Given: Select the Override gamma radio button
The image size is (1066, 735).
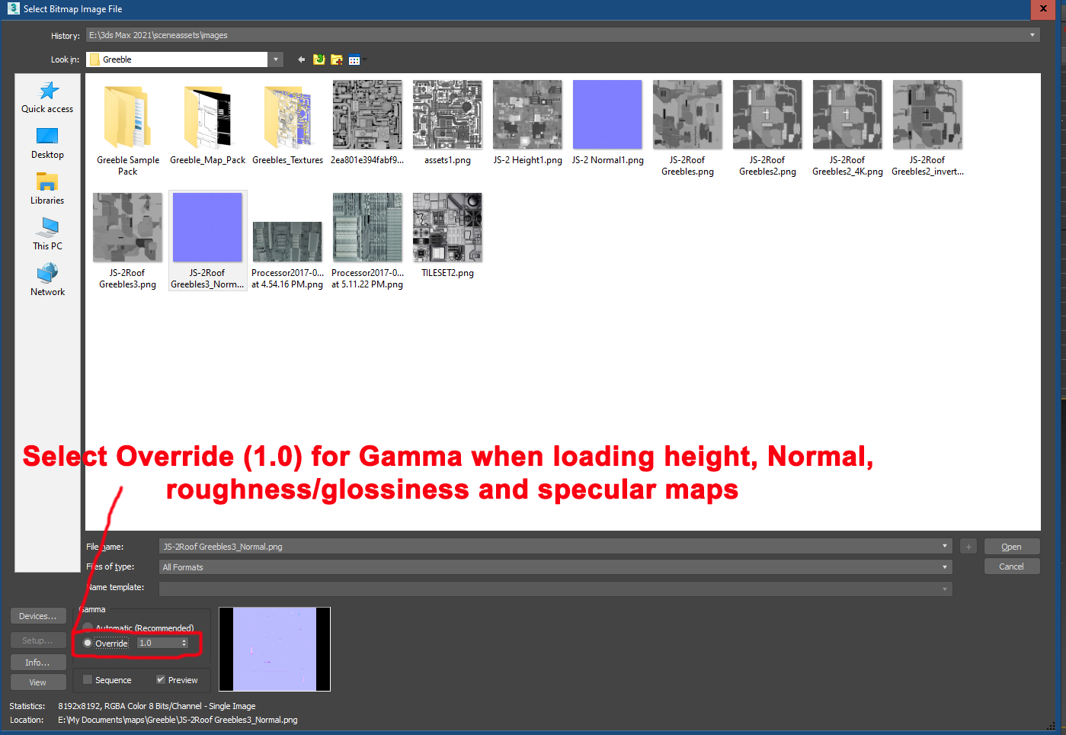Looking at the screenshot, I should [88, 643].
